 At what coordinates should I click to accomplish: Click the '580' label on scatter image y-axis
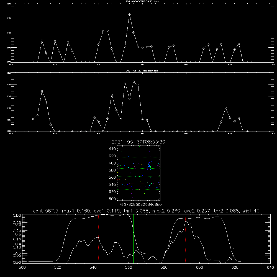(x=112, y=170)
